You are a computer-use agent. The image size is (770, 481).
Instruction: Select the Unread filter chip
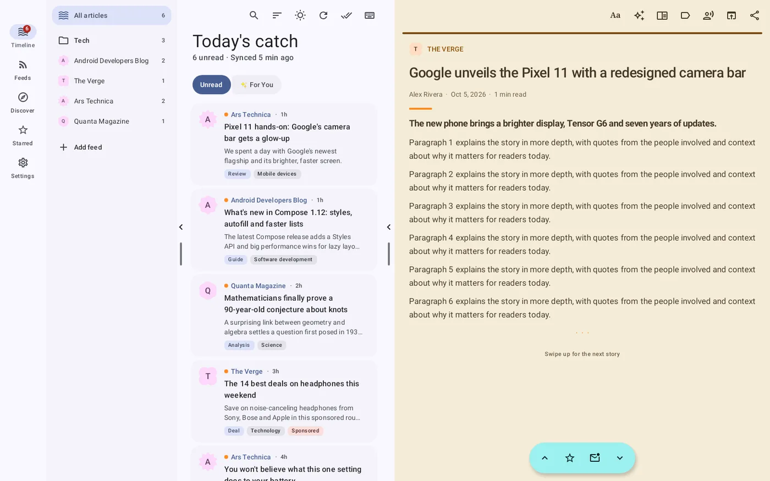(x=211, y=85)
